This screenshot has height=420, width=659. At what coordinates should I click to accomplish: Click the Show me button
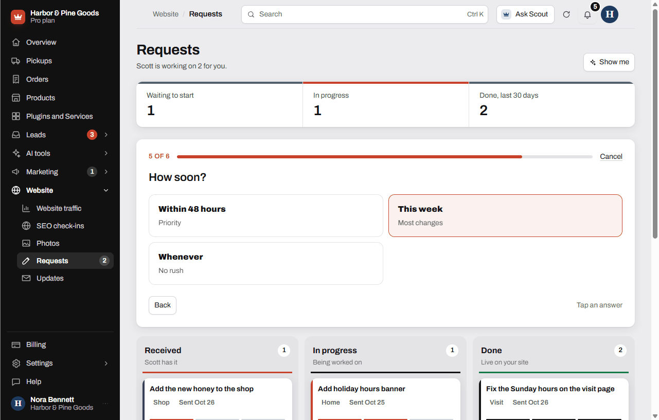(609, 62)
